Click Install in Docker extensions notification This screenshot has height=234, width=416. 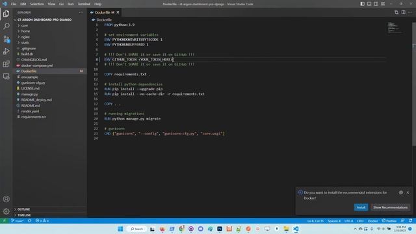[x=361, y=207]
